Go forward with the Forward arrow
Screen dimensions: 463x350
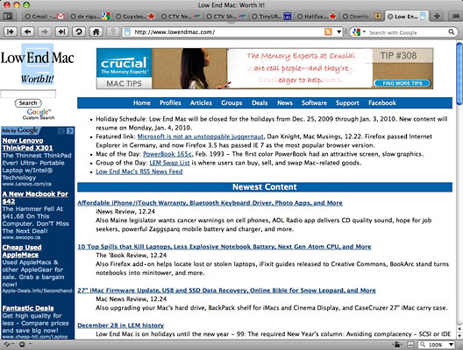click(45, 31)
